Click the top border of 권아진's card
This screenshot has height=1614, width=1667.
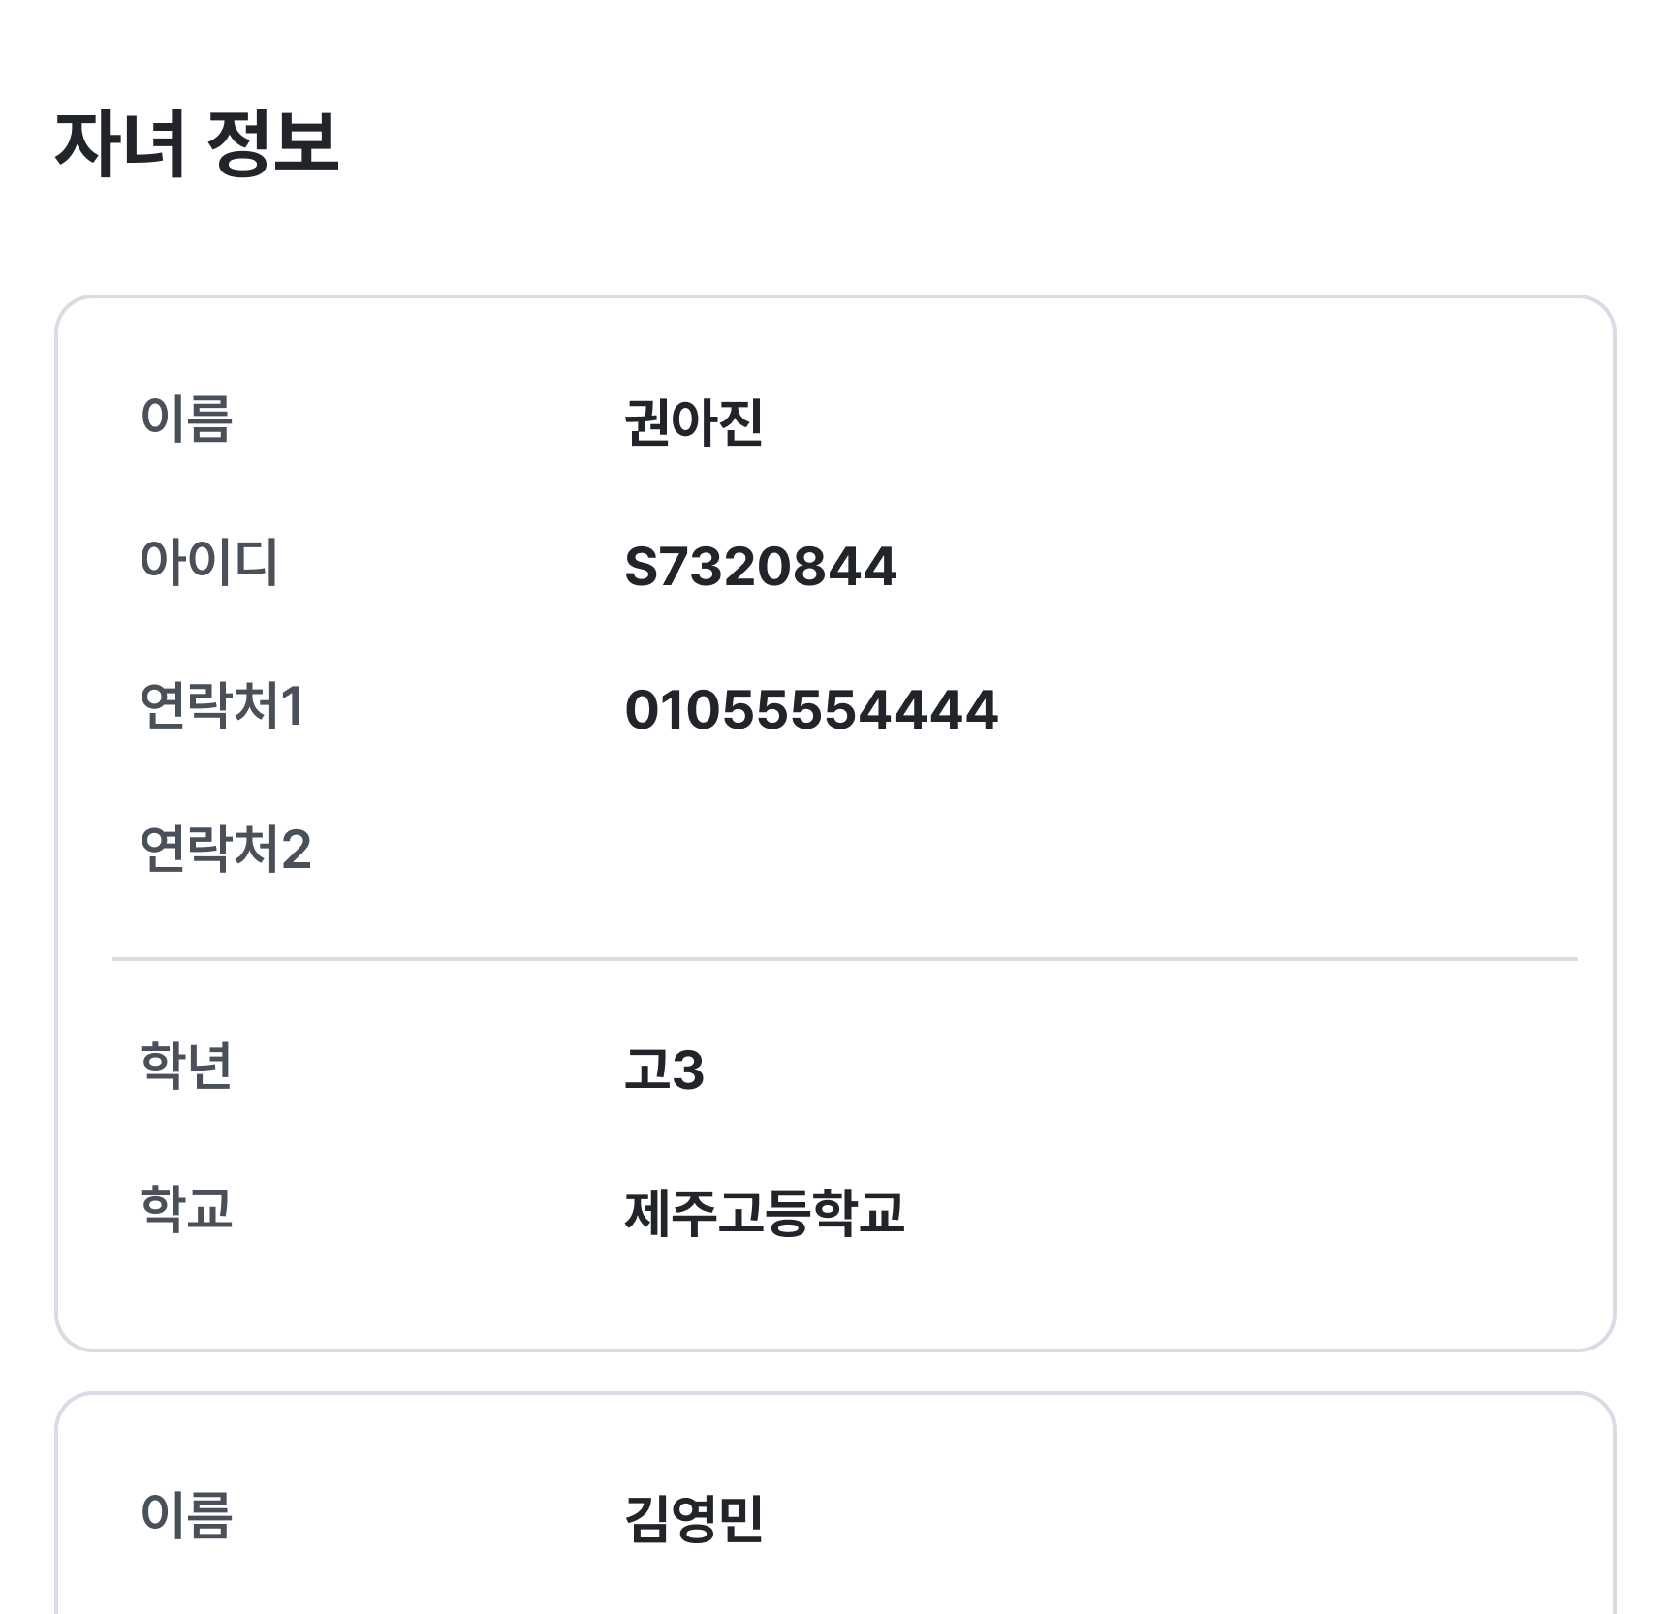(x=834, y=297)
